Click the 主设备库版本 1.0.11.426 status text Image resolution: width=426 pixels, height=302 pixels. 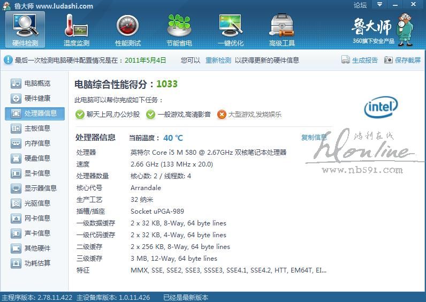(x=113, y=297)
